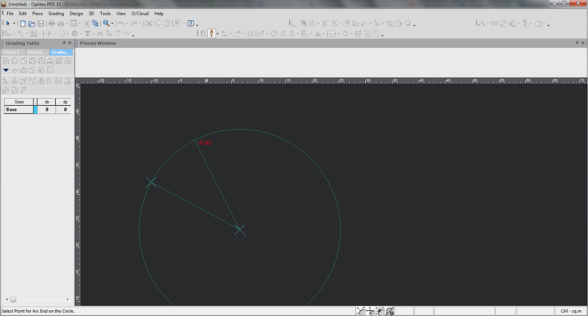Screen dimensions: 588x316
Task: Open the print setup dropdown arrow
Action: (67, 23)
